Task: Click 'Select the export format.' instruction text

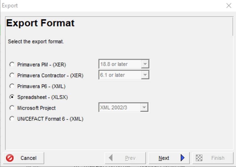Action: click(36, 41)
